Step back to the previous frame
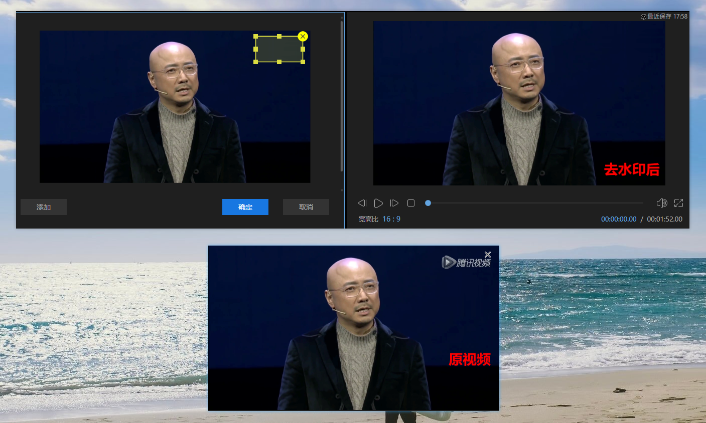Viewport: 706px width, 423px height. click(x=362, y=203)
